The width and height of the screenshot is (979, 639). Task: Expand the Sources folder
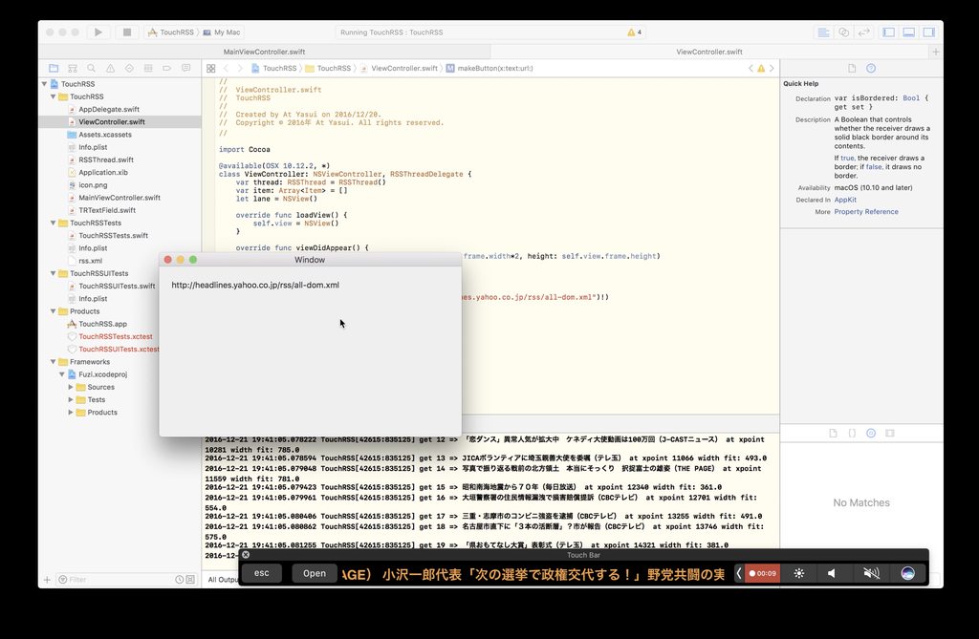coord(71,387)
